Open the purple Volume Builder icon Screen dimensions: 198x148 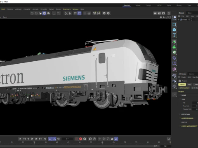point(174,58)
